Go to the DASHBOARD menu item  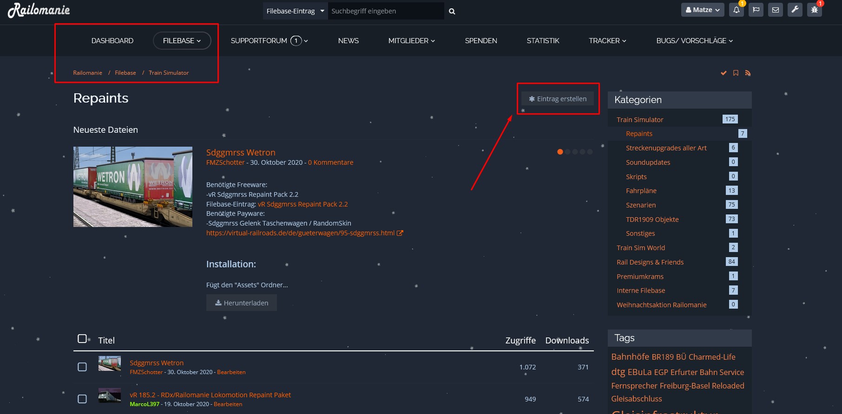(x=112, y=41)
